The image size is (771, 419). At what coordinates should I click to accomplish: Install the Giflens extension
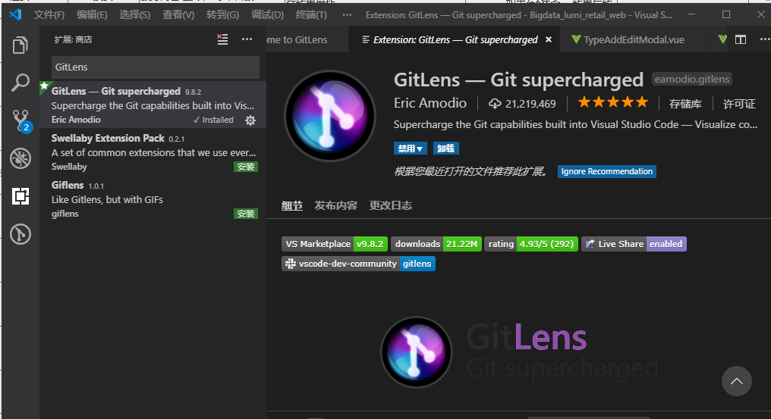pyautogui.click(x=245, y=214)
